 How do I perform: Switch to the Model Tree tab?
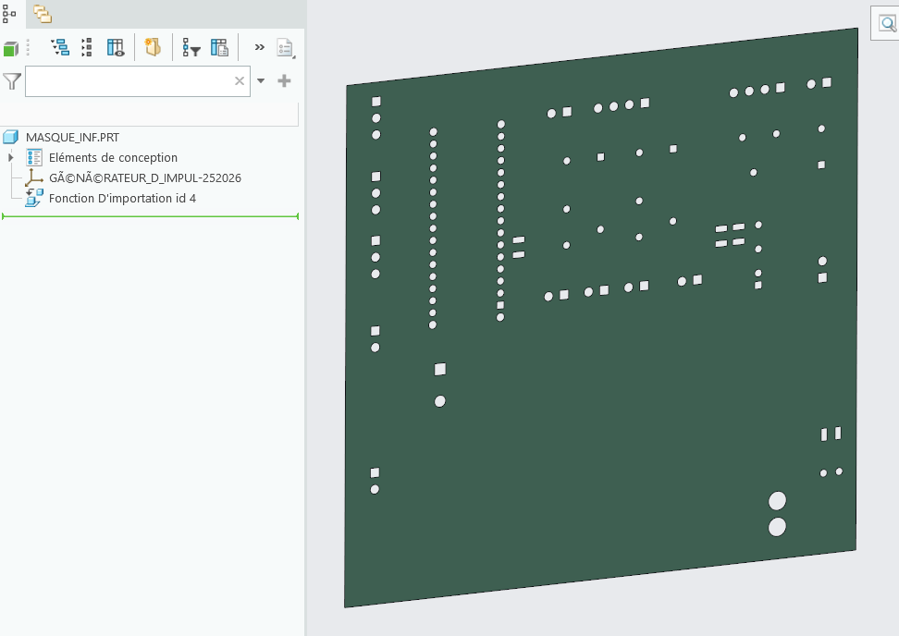coord(10,14)
